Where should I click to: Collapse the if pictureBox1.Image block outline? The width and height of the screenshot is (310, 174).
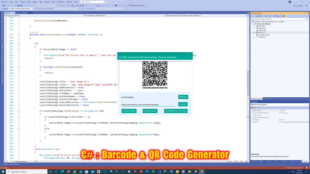click(18, 49)
